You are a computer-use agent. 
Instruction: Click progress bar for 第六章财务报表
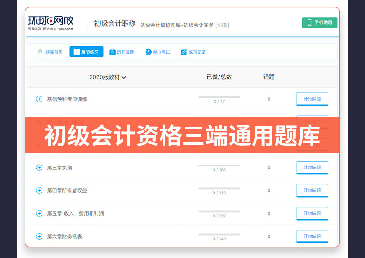pyautogui.click(x=219, y=234)
